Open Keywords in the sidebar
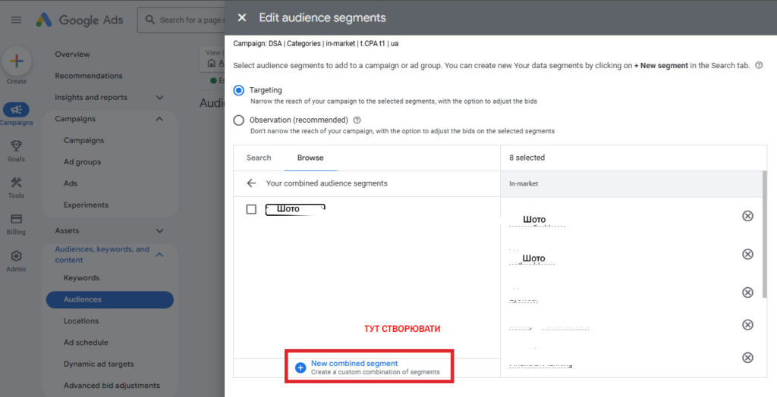The height and width of the screenshot is (397, 777). pos(81,278)
